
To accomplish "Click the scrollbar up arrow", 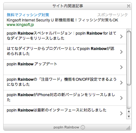I will (x=129, y=112).
